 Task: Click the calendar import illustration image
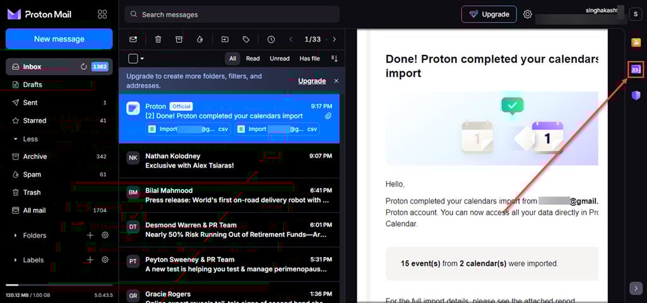coord(492,128)
